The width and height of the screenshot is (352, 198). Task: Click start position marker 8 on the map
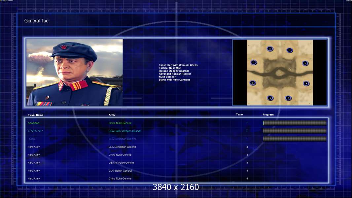253,83
